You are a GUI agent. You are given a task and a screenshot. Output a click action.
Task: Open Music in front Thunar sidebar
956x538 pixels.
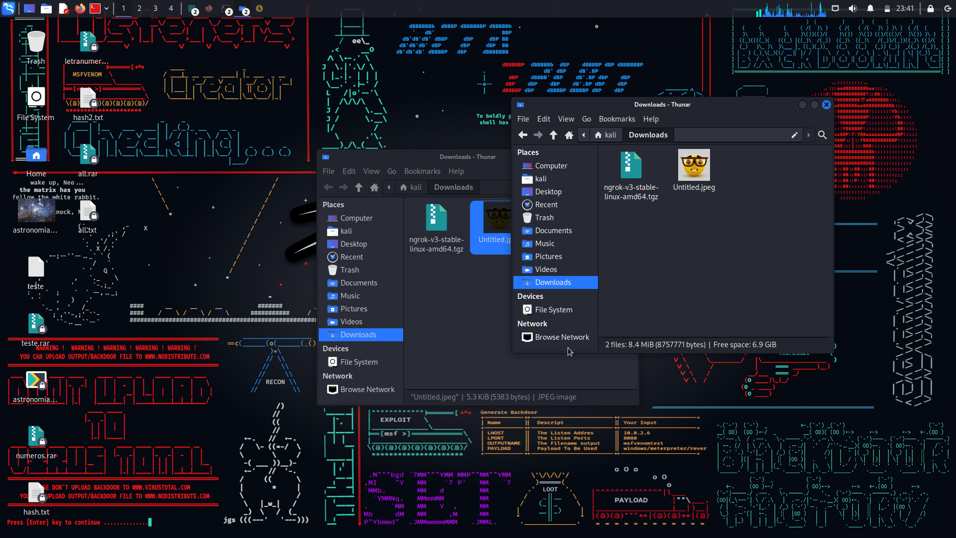[555, 244]
